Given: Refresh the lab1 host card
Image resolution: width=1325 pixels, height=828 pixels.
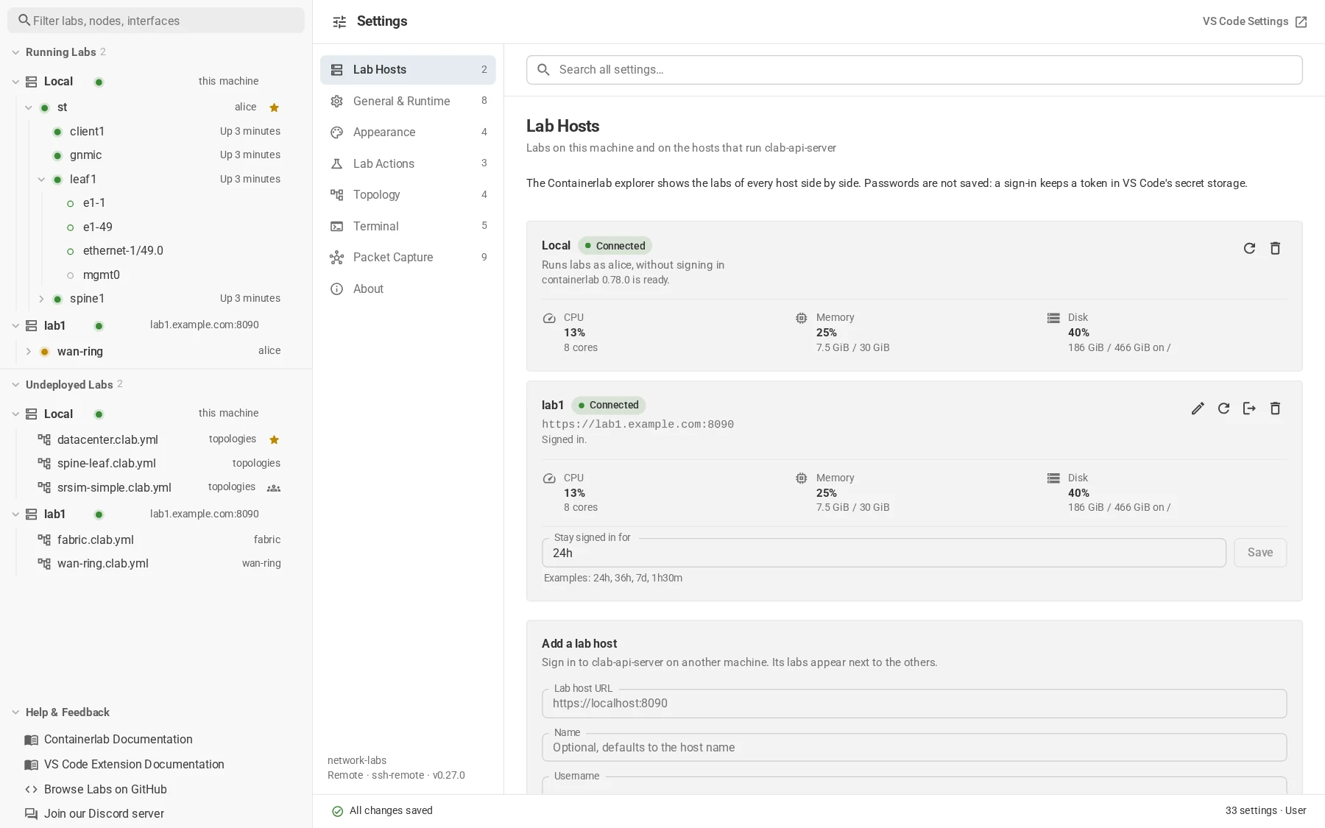Looking at the screenshot, I should (1223, 408).
